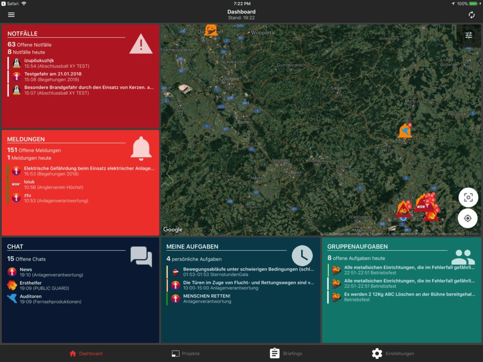Open the hamburger menu

(11, 15)
